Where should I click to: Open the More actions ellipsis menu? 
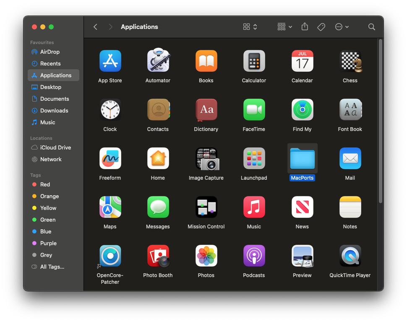point(342,26)
